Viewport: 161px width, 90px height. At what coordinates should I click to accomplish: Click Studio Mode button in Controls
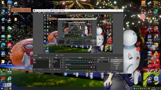click(117, 65)
